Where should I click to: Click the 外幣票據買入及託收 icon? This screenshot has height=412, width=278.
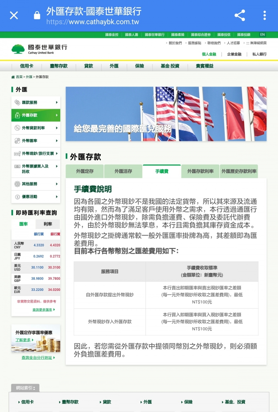tap(17, 166)
